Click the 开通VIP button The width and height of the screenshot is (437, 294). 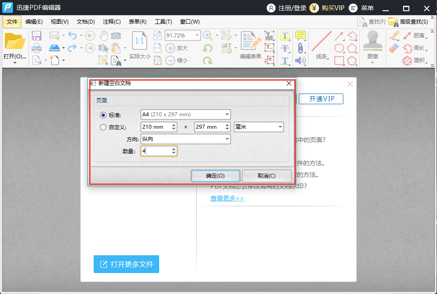[x=321, y=99]
